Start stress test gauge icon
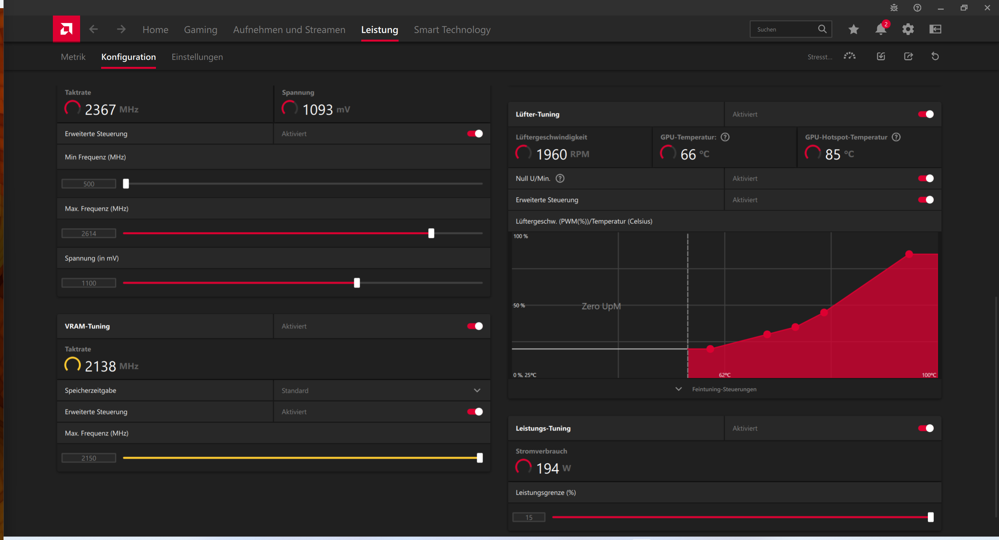This screenshot has width=999, height=540. click(x=850, y=56)
